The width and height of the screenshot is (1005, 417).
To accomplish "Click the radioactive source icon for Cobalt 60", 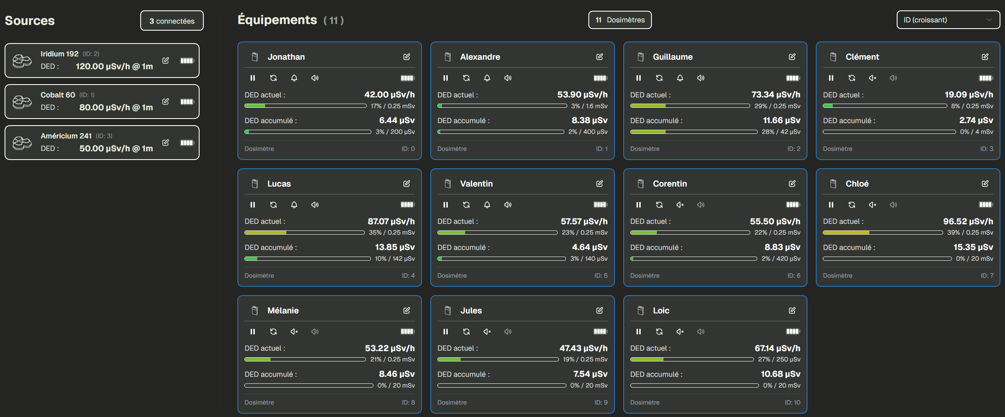I will pos(22,102).
